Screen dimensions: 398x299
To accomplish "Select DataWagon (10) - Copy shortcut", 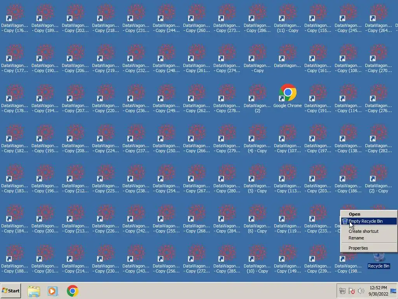I will 257,259.
